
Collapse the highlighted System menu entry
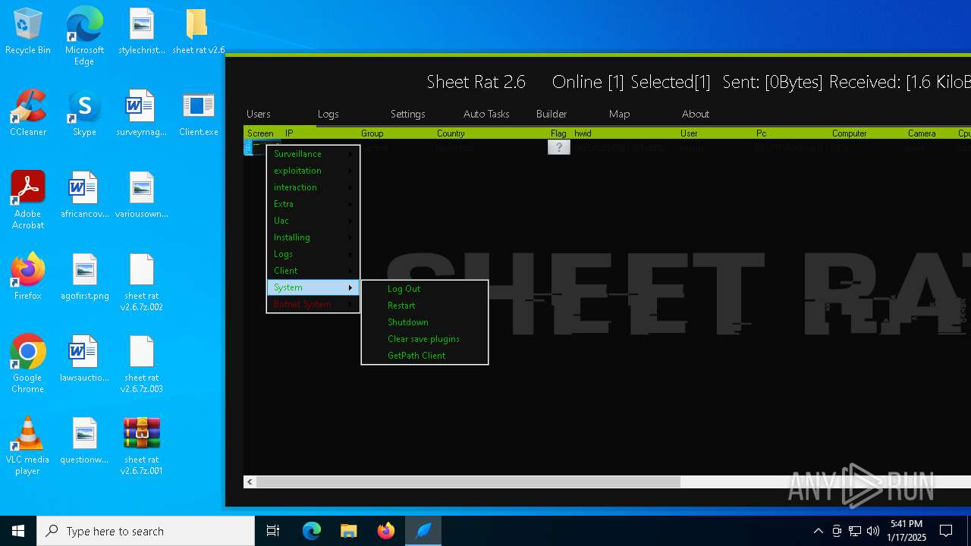[x=313, y=287]
